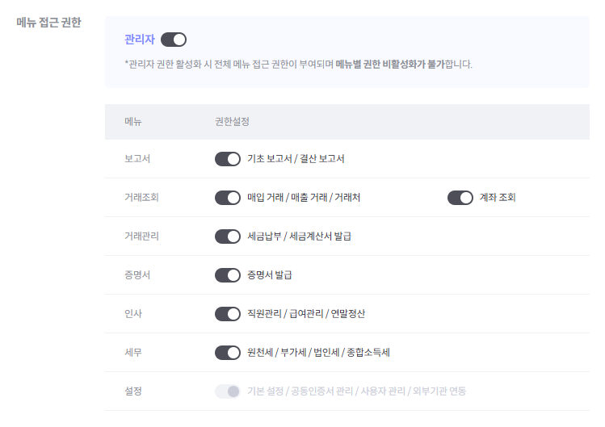Click the 메뉴 접근 권한 section title

(48, 23)
